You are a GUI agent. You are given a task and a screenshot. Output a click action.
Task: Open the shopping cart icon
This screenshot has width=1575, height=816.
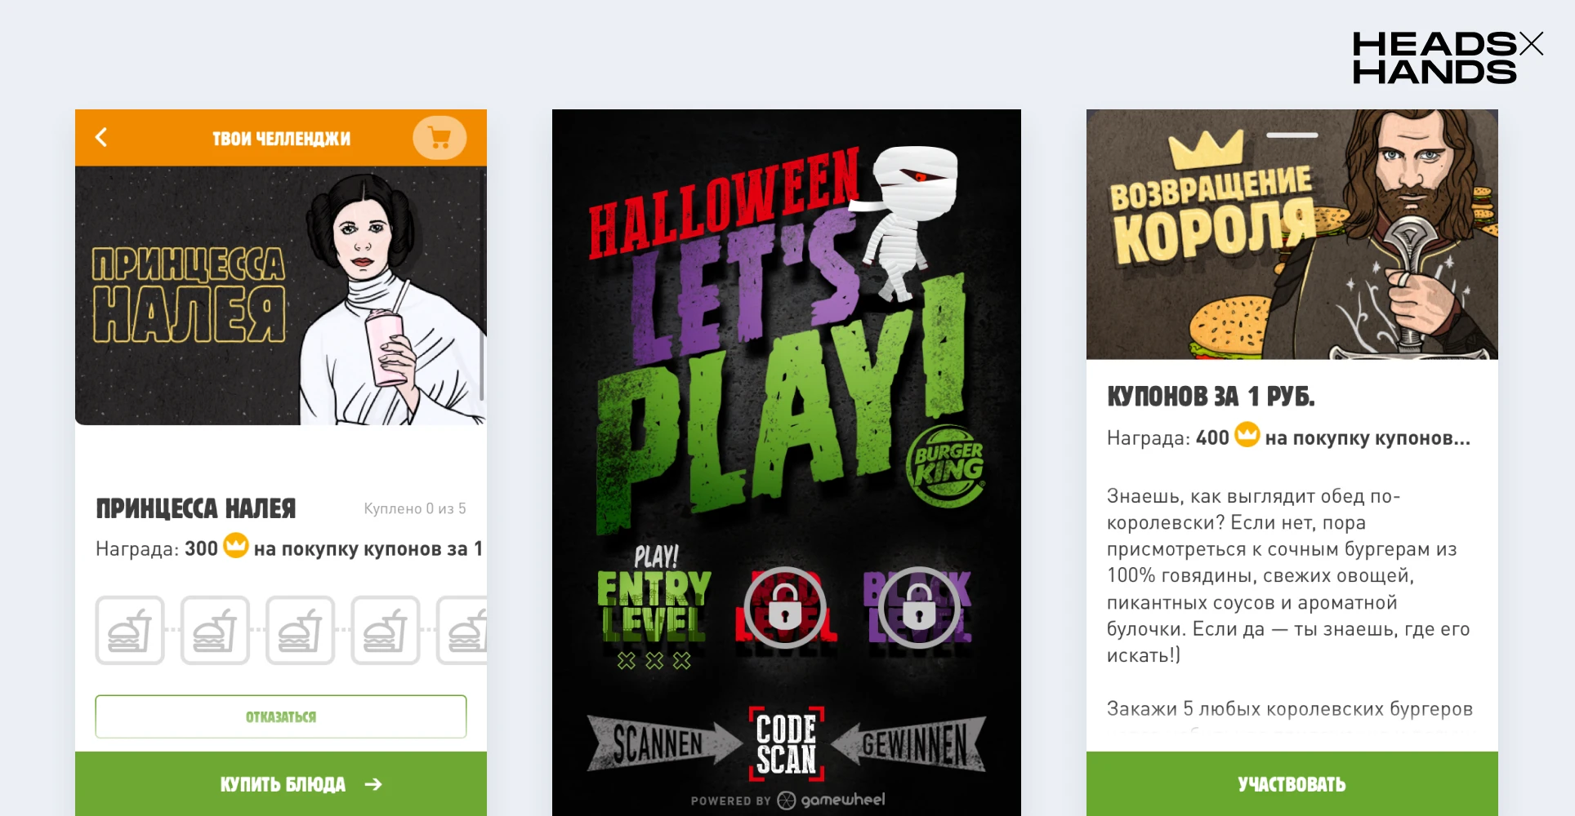439,138
